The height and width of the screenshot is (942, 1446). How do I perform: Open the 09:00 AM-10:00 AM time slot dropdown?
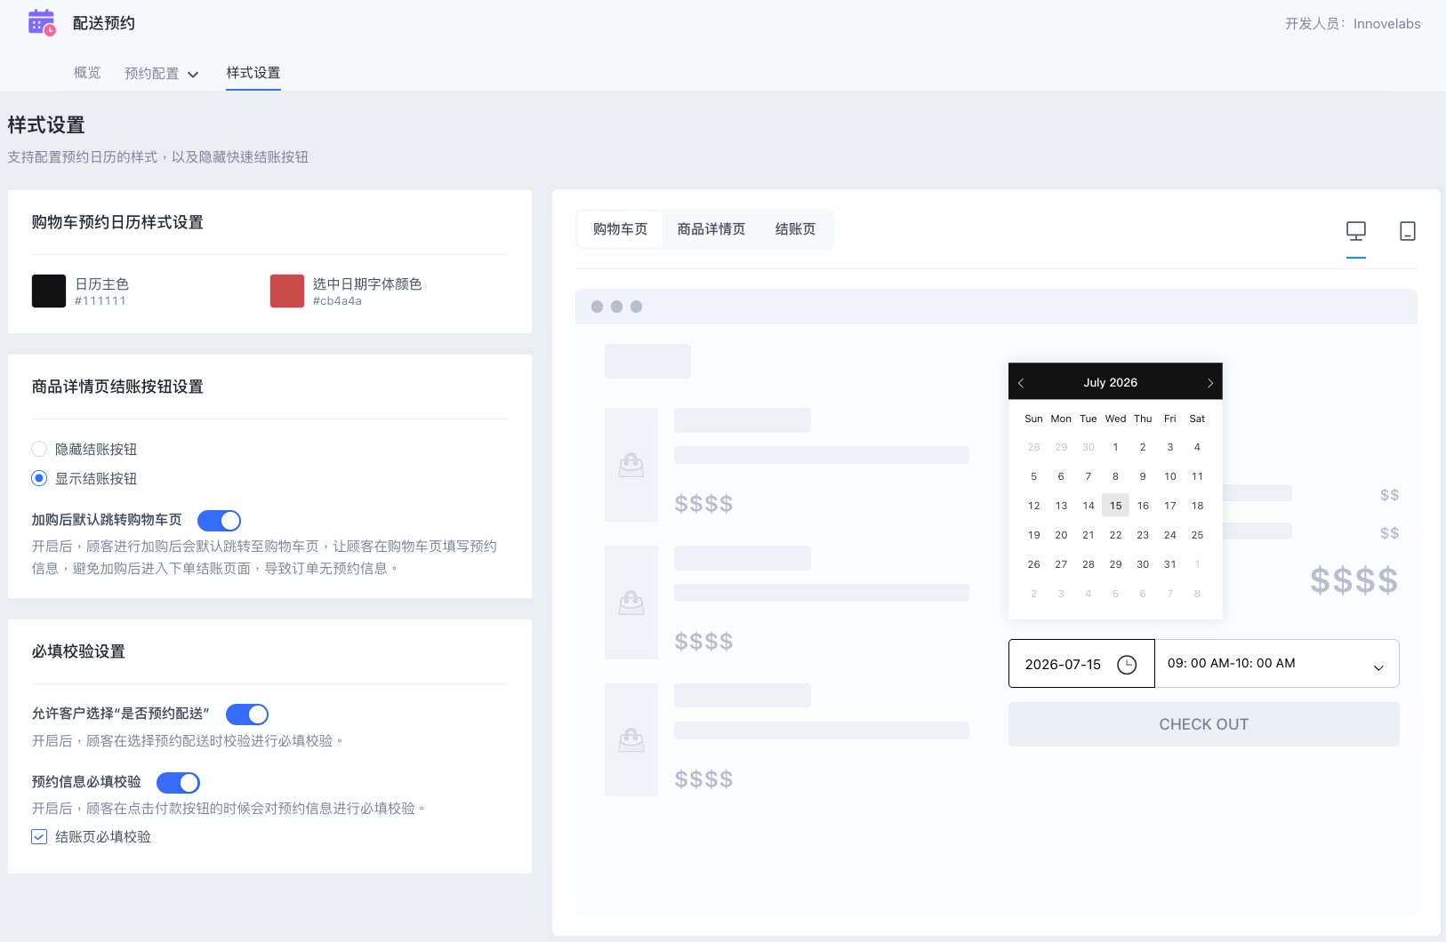1277,664
